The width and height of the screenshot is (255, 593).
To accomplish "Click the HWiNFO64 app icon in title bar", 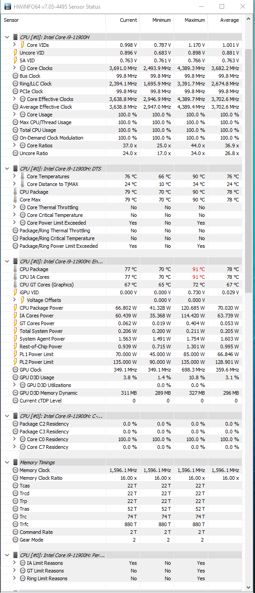I will (8, 7).
